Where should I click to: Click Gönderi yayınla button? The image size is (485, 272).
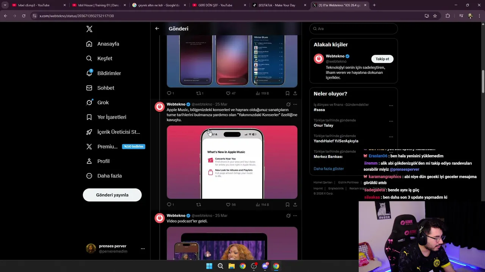coord(112,195)
